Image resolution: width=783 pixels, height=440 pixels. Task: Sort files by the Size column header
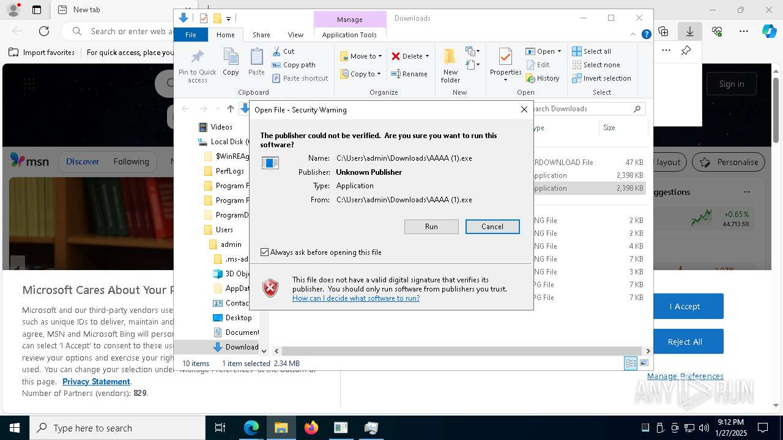pyautogui.click(x=622, y=128)
